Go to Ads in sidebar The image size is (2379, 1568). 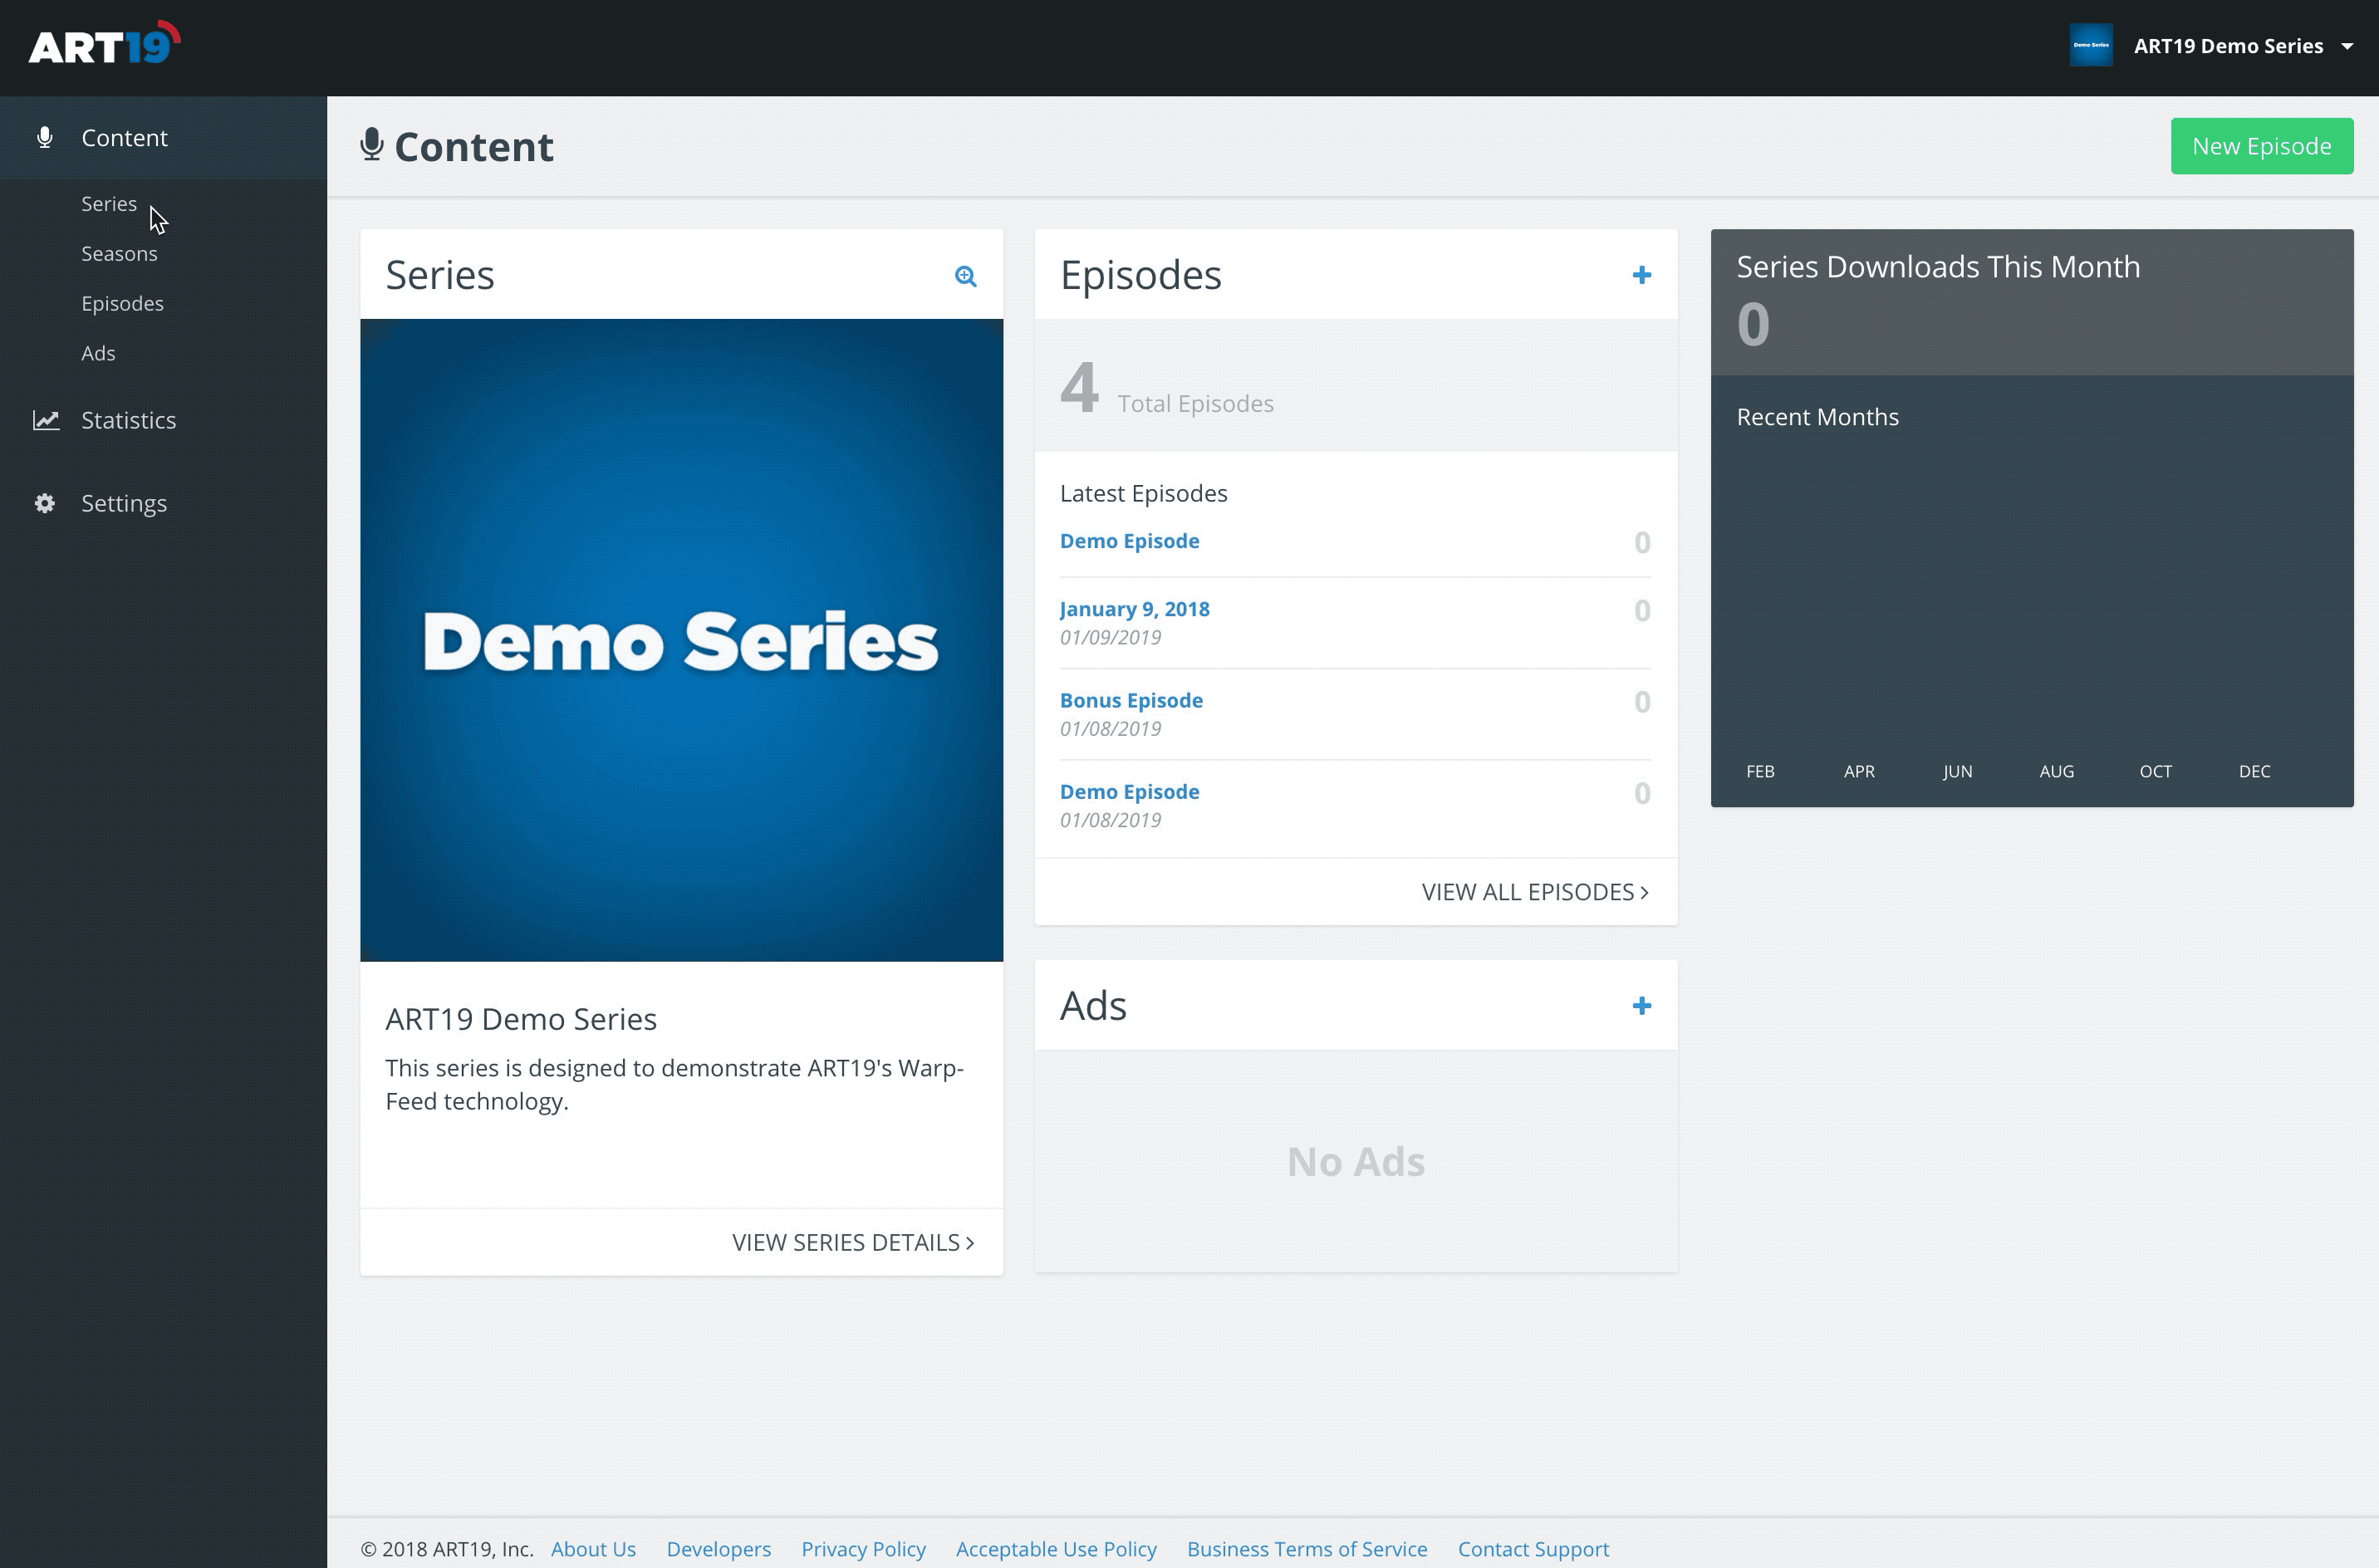[98, 354]
